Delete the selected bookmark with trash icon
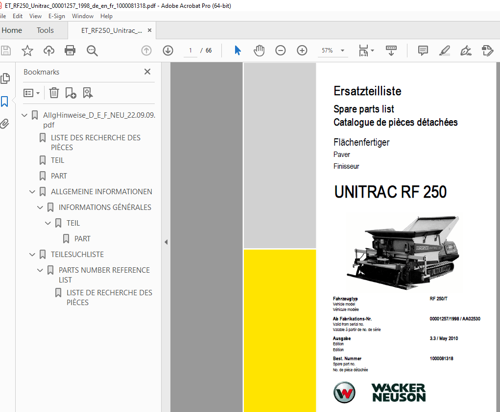 pyautogui.click(x=54, y=93)
